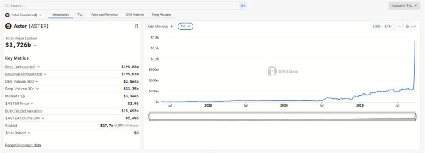Switch chart denomination to USD
This screenshot has height=153, width=425.
[x=376, y=26]
